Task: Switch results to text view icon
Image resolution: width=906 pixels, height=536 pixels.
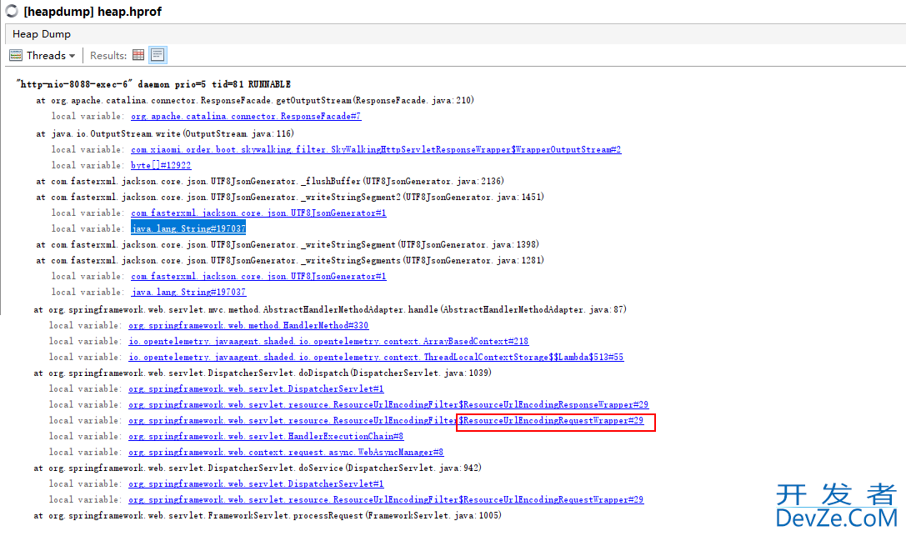Action: pos(158,55)
